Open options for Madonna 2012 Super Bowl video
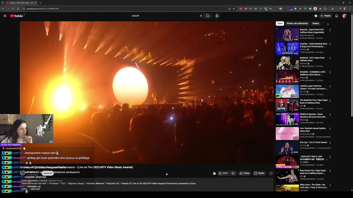This screenshot has width=353, height=198. (x=330, y=58)
